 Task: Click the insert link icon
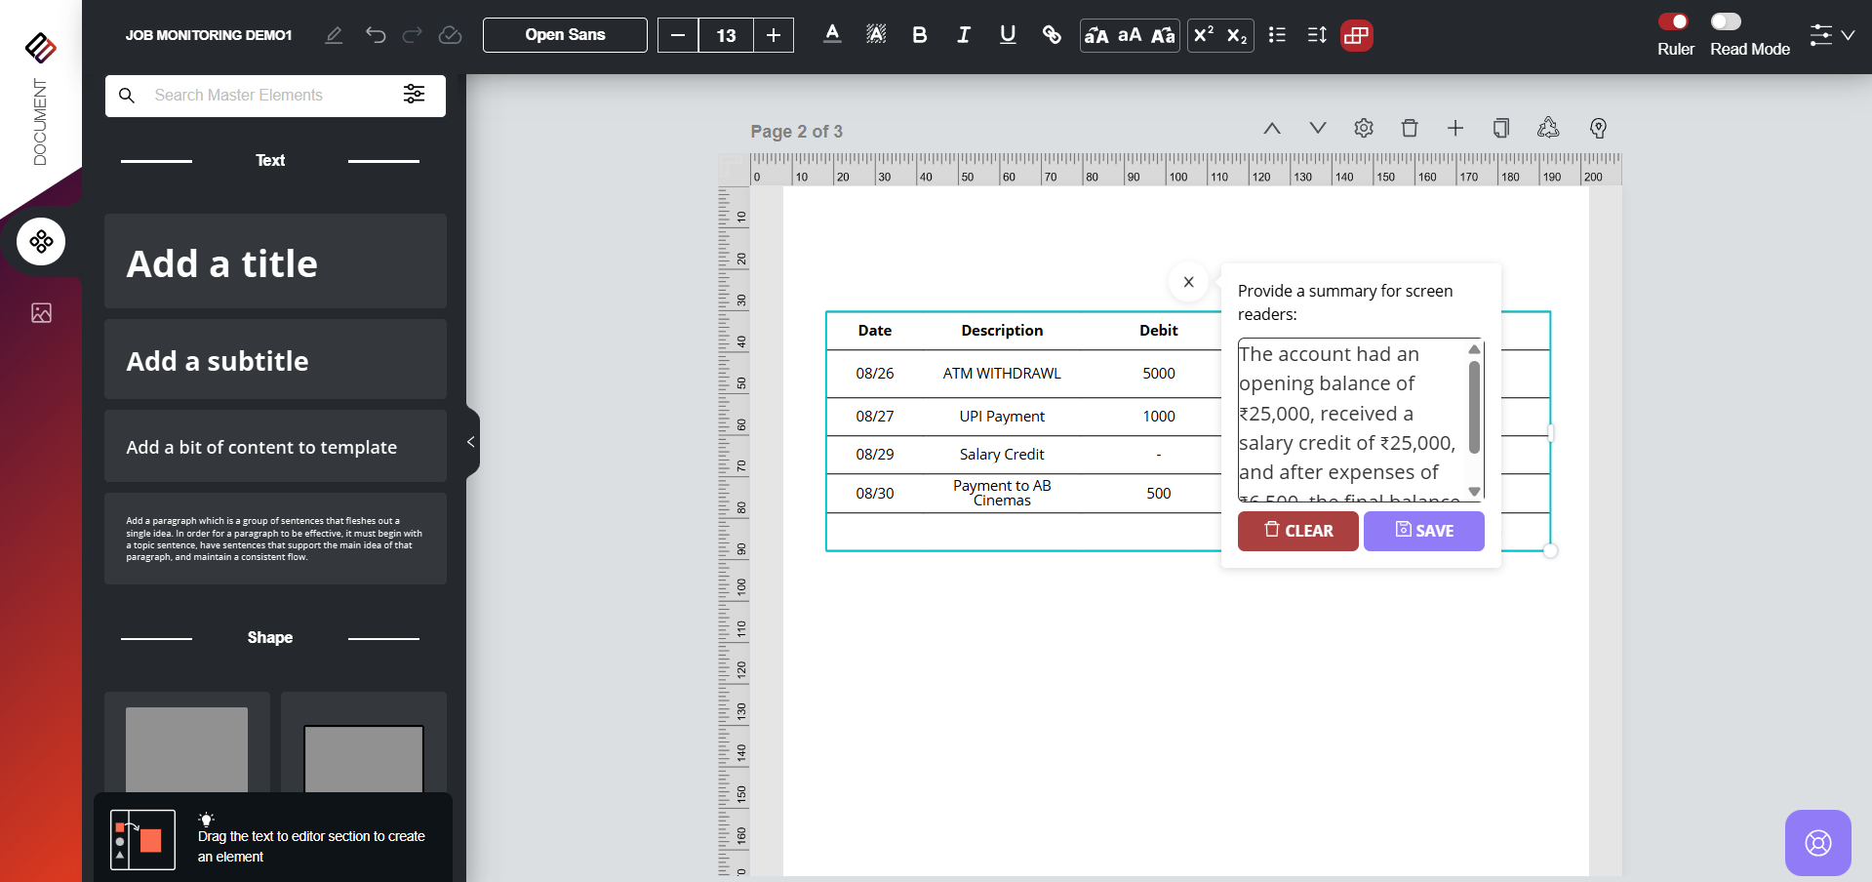[1051, 35]
